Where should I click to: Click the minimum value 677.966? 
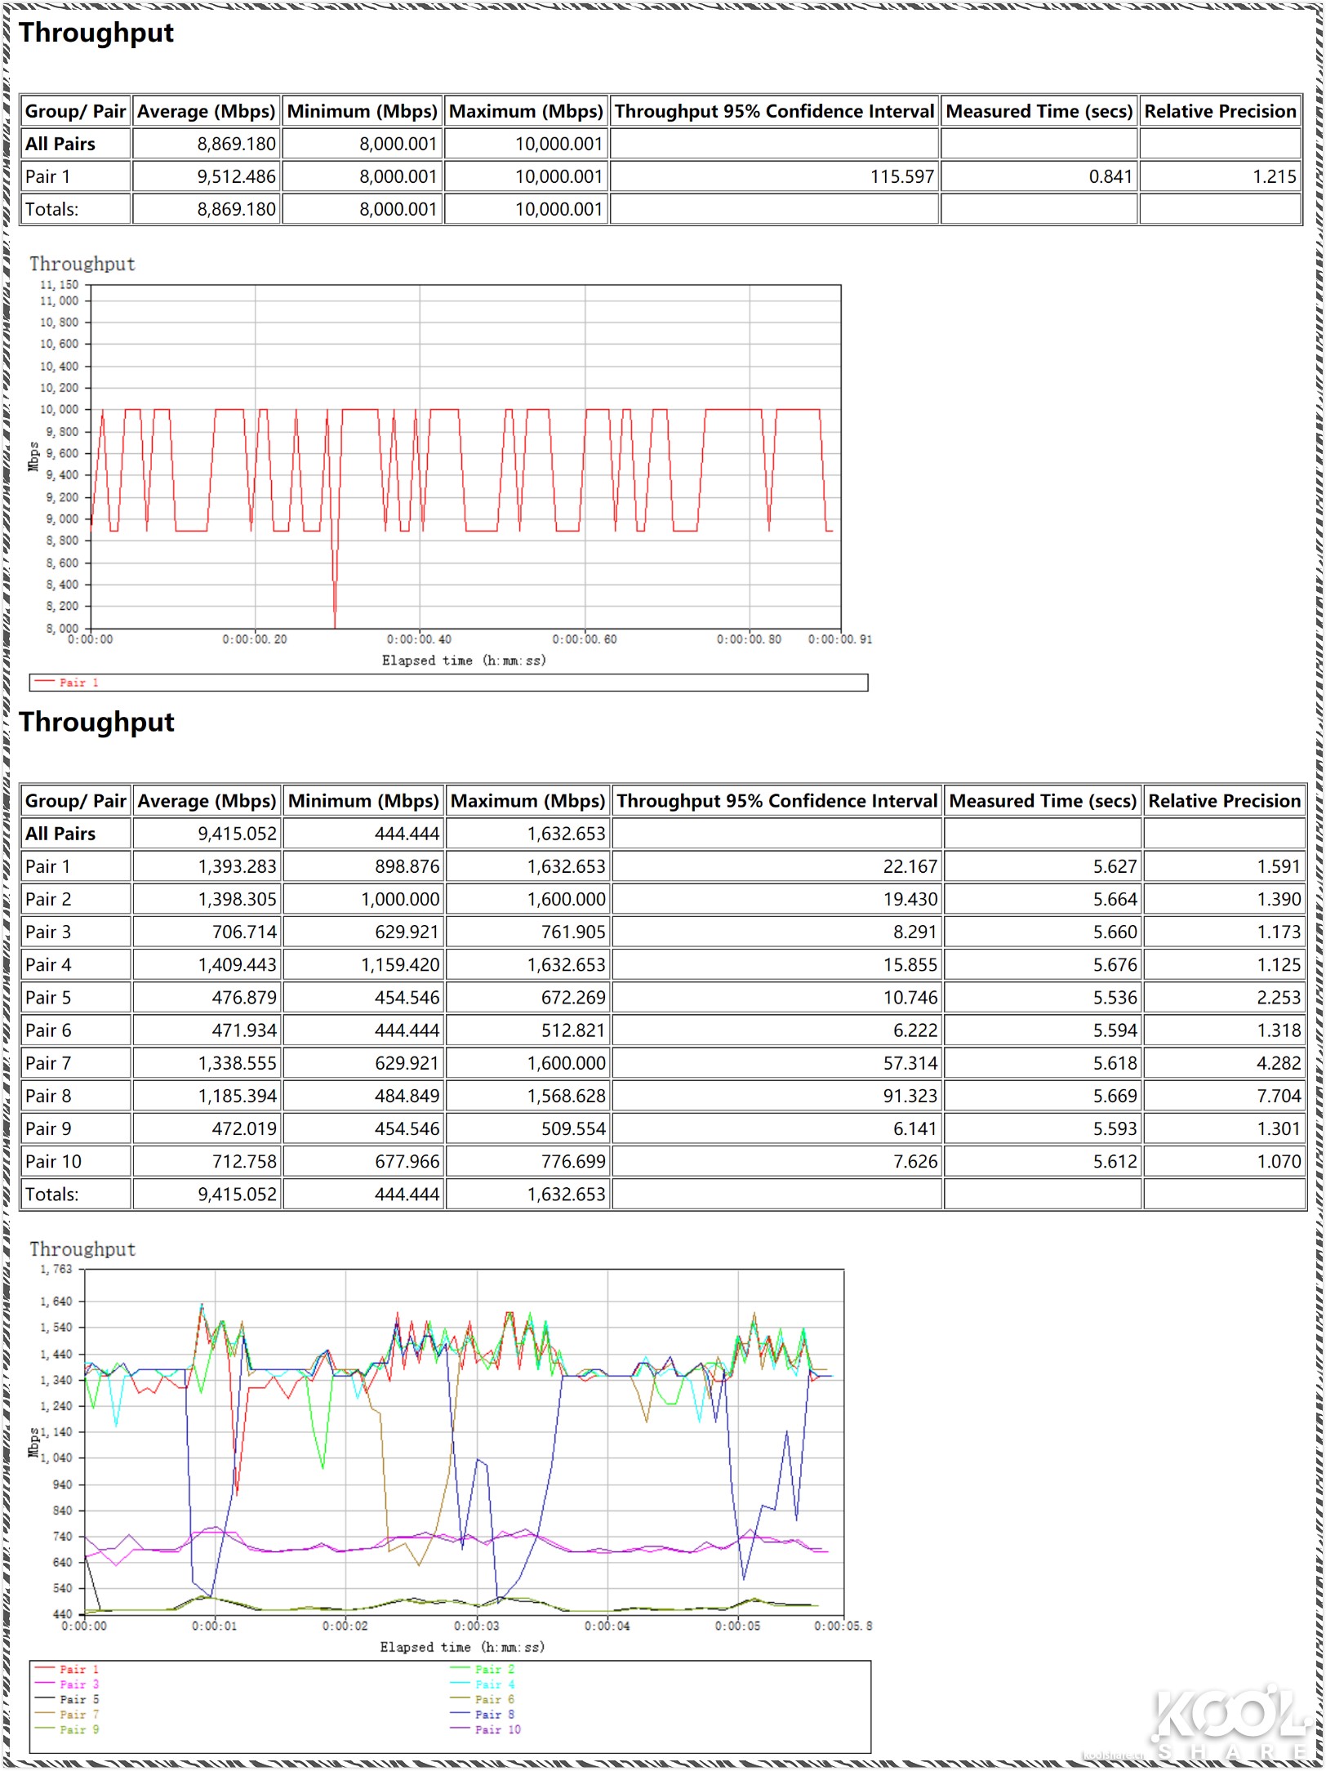(x=407, y=1161)
